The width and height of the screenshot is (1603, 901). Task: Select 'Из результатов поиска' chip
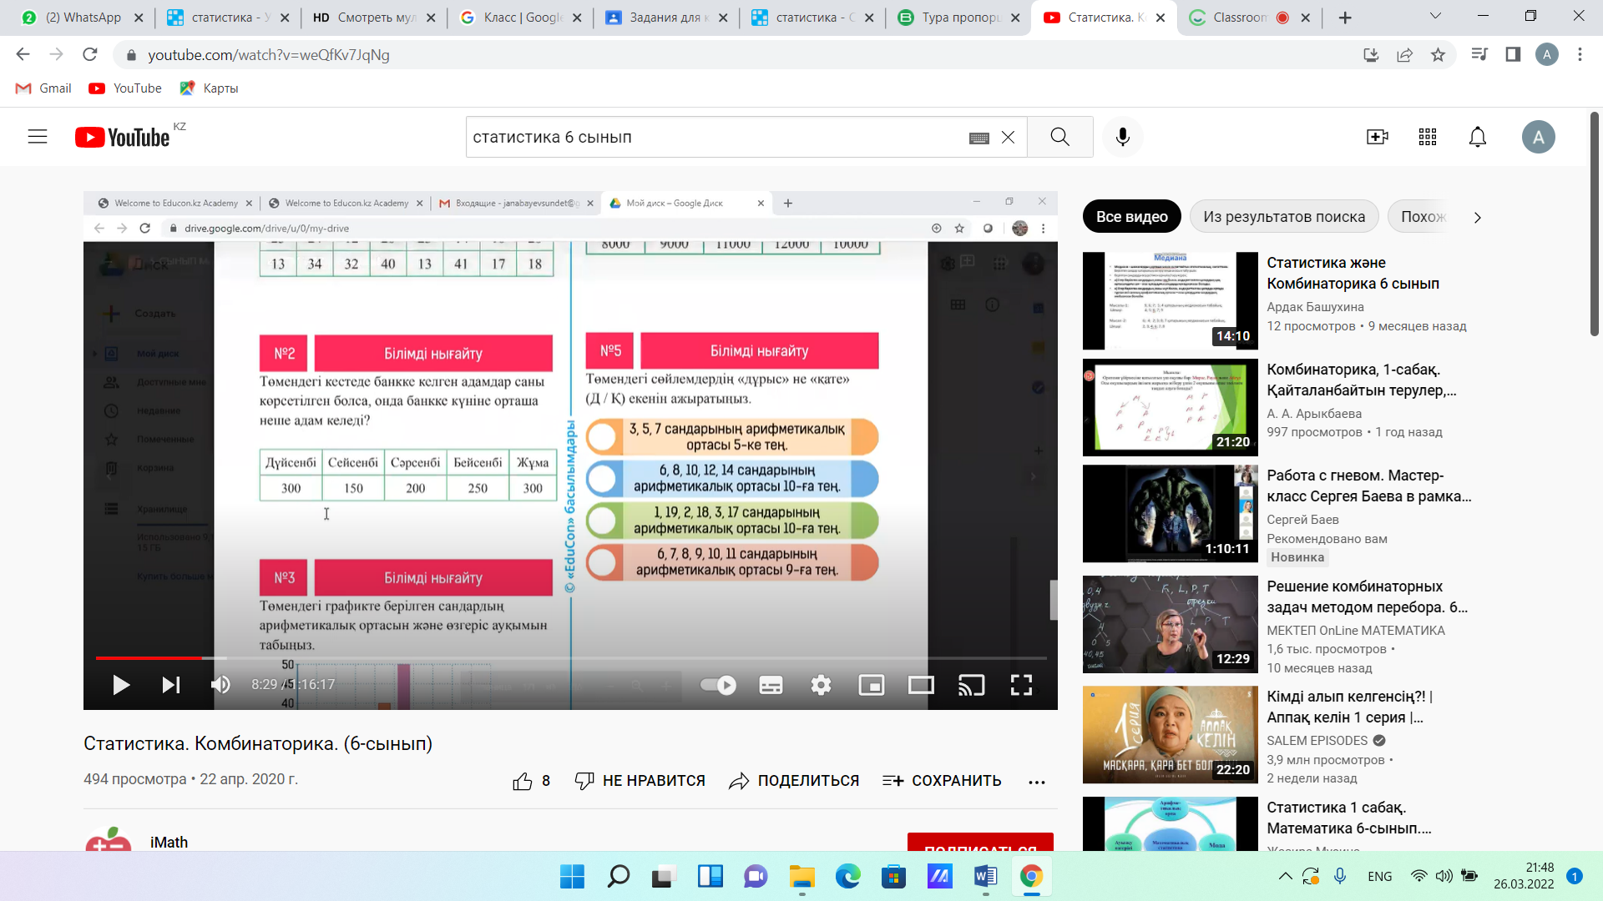coord(1283,217)
